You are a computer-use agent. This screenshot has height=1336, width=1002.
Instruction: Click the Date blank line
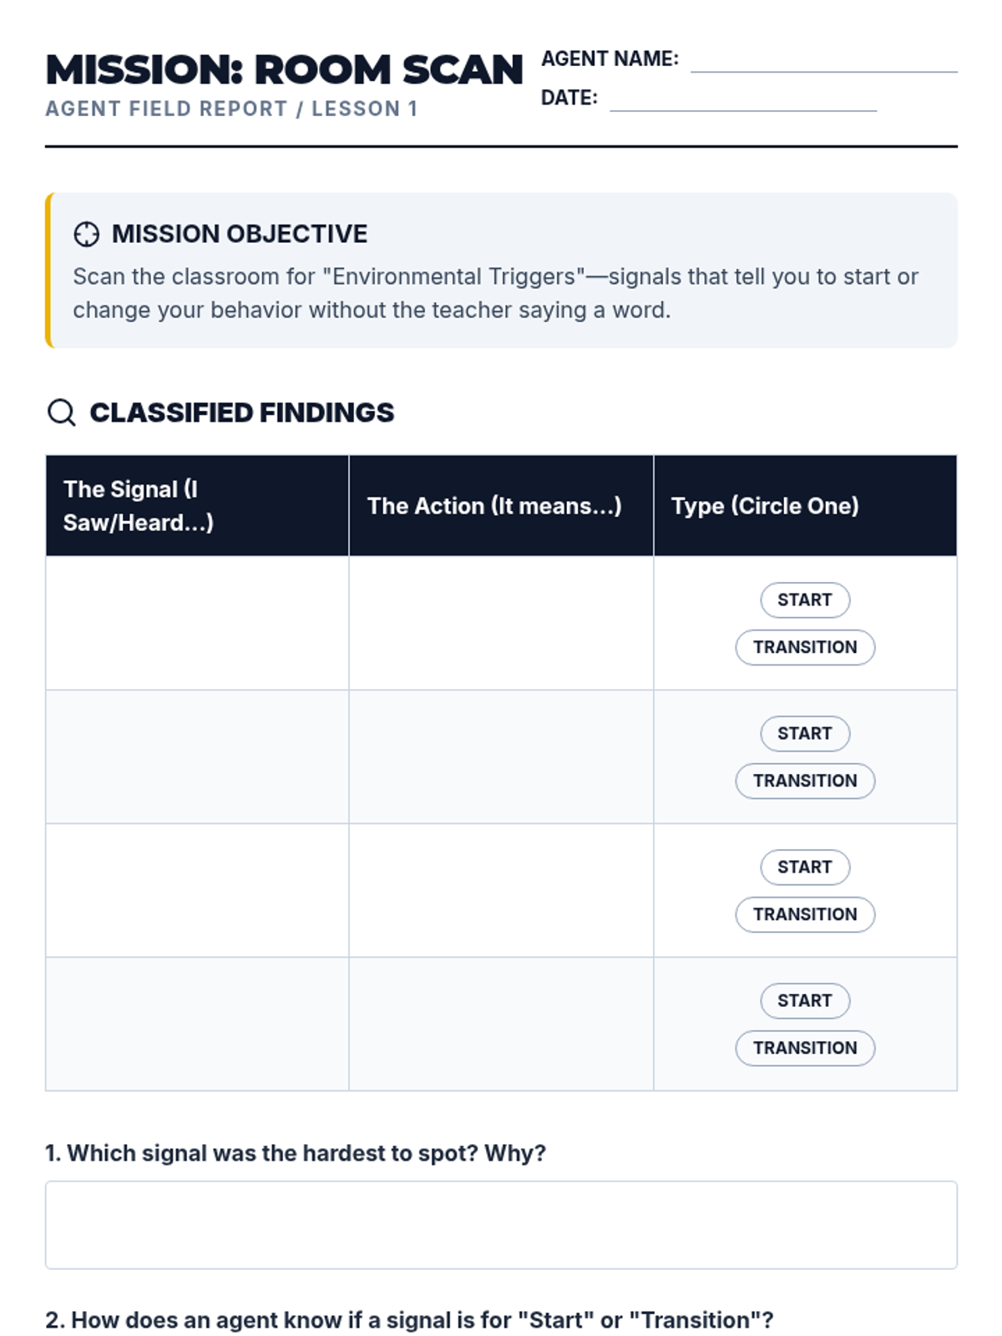743,104
